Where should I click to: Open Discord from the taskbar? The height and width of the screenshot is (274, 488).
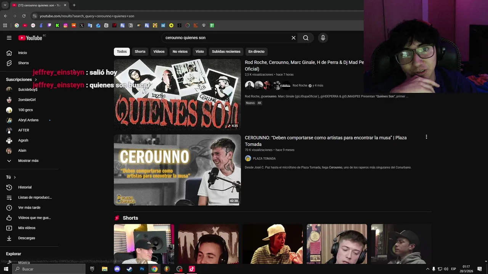[x=117, y=269]
